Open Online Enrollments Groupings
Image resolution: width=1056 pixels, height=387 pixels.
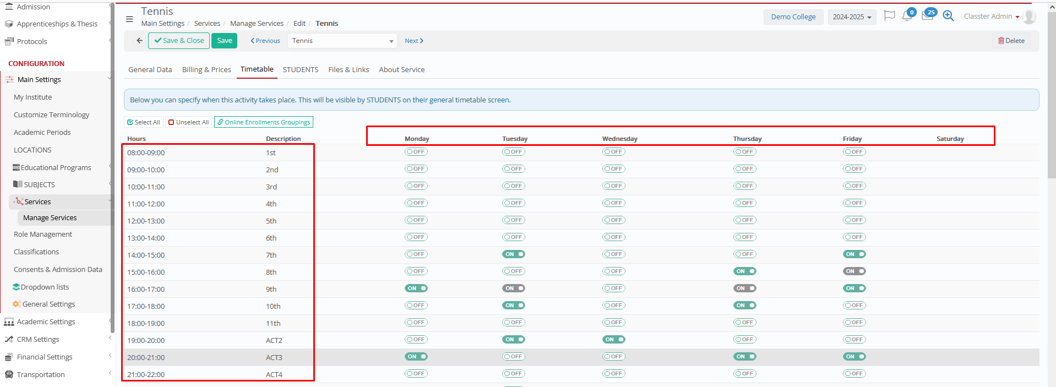tap(264, 122)
